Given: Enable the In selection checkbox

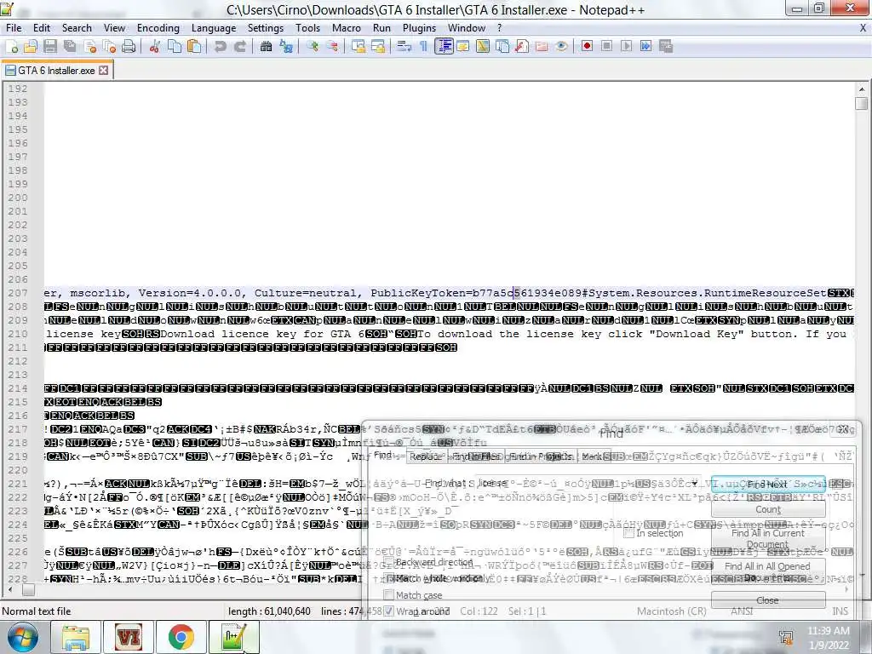Looking at the screenshot, I should point(629,533).
